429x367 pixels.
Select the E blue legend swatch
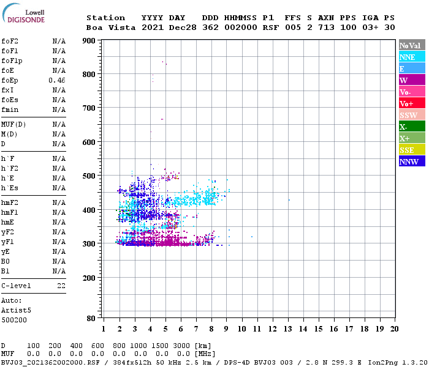[x=412, y=69]
